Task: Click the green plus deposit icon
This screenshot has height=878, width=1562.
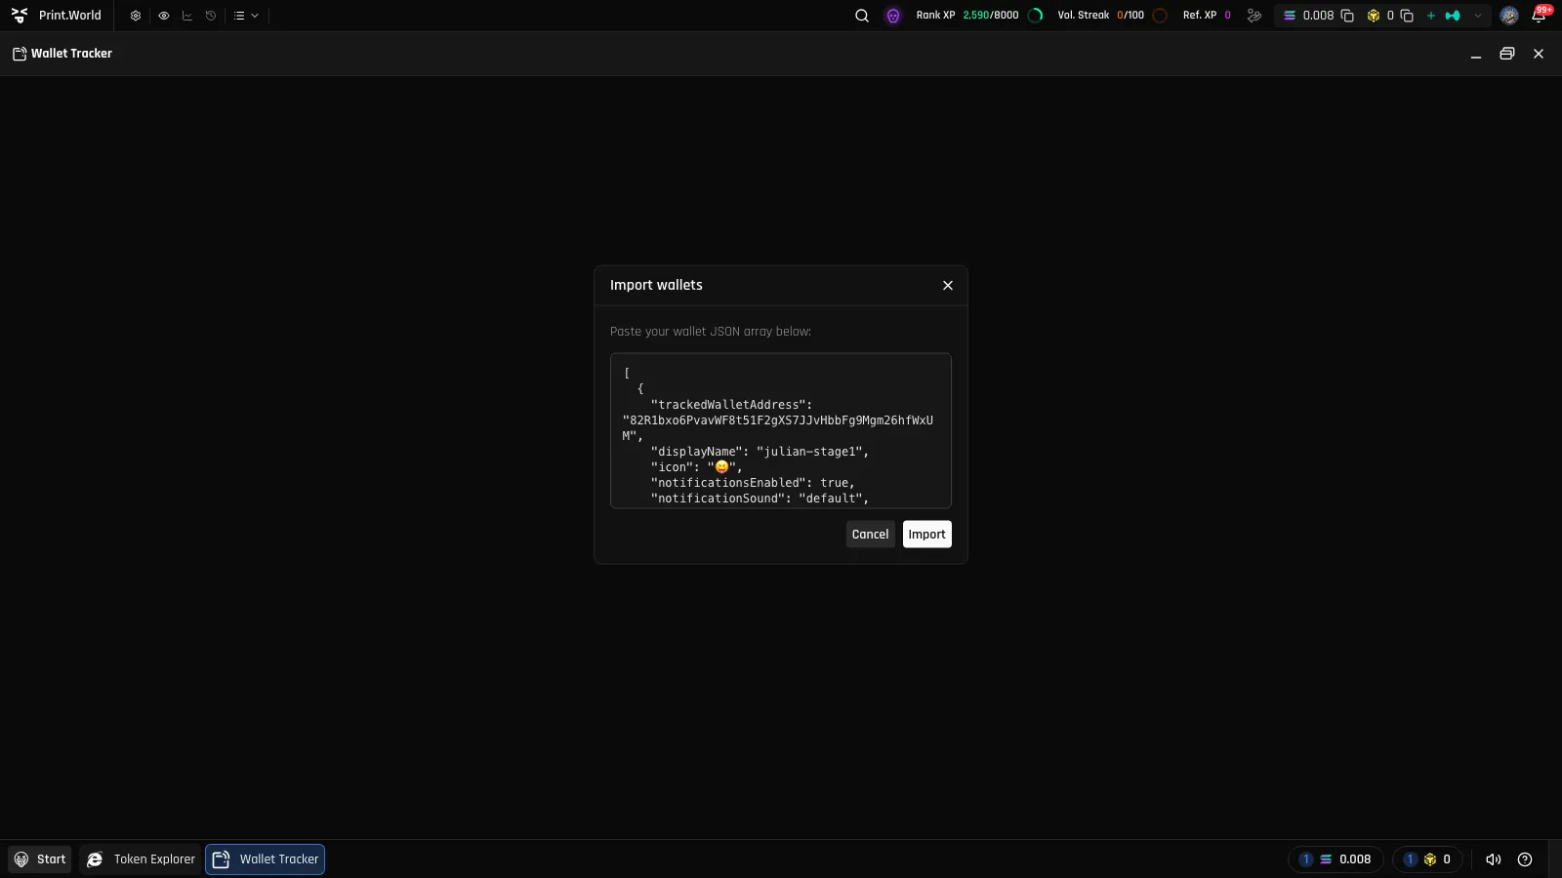Action: point(1431,16)
